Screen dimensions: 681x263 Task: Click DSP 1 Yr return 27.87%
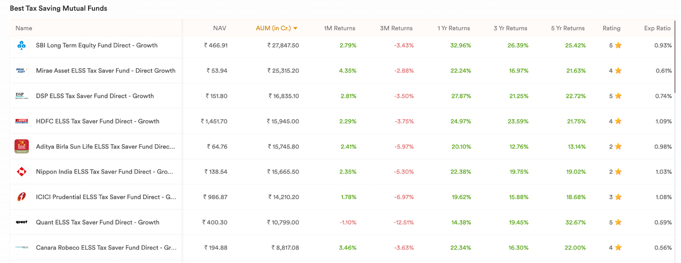461,96
